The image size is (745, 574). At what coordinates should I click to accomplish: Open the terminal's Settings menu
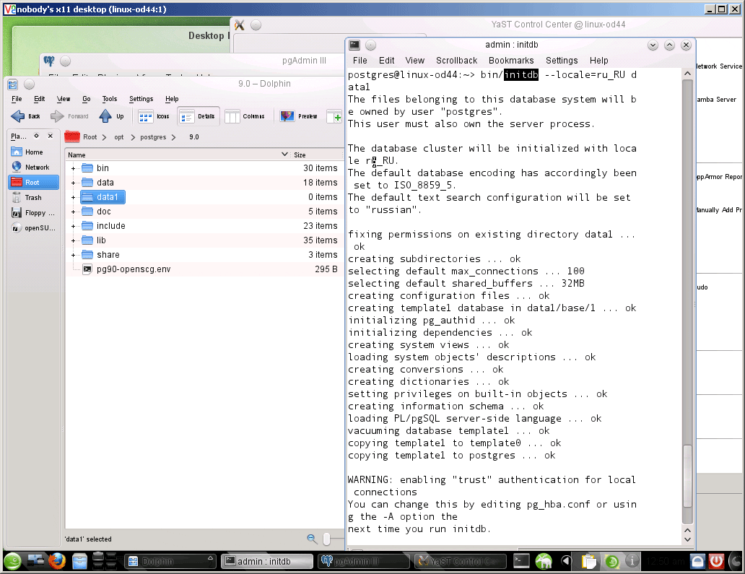562,61
